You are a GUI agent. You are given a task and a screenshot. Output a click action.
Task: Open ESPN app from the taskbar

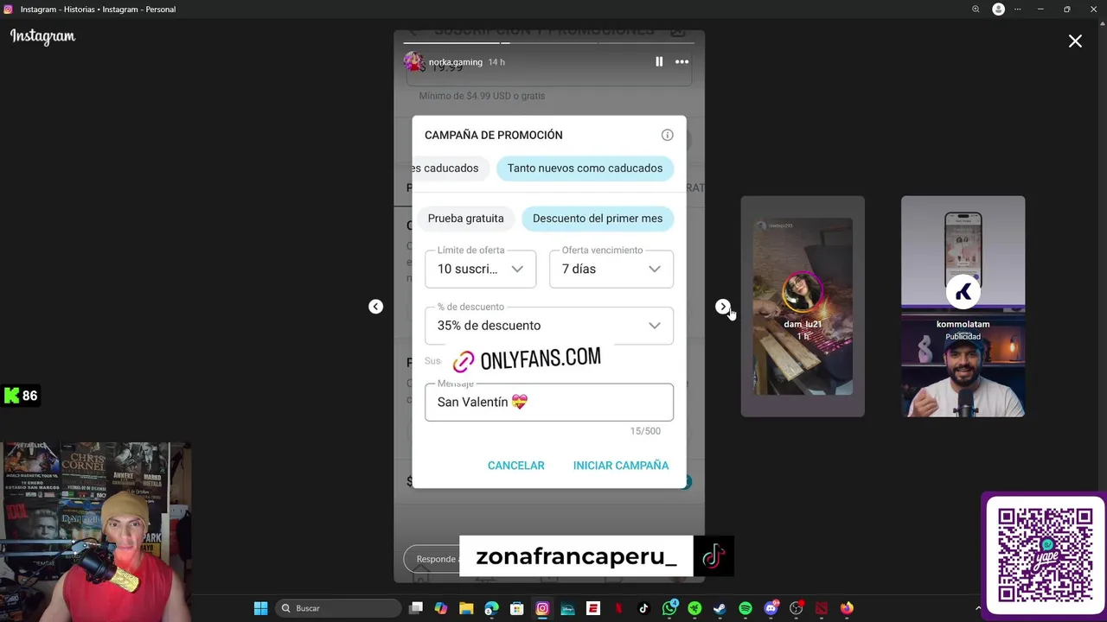(x=593, y=608)
